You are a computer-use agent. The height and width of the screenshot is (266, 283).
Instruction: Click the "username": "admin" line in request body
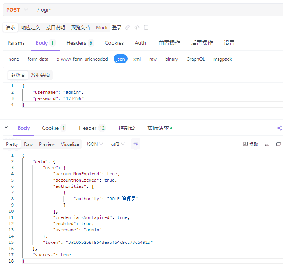(x=58, y=92)
